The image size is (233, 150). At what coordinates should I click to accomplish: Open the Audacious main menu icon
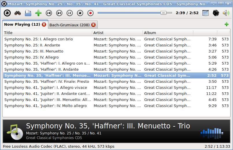pyautogui.click(x=7, y=13)
